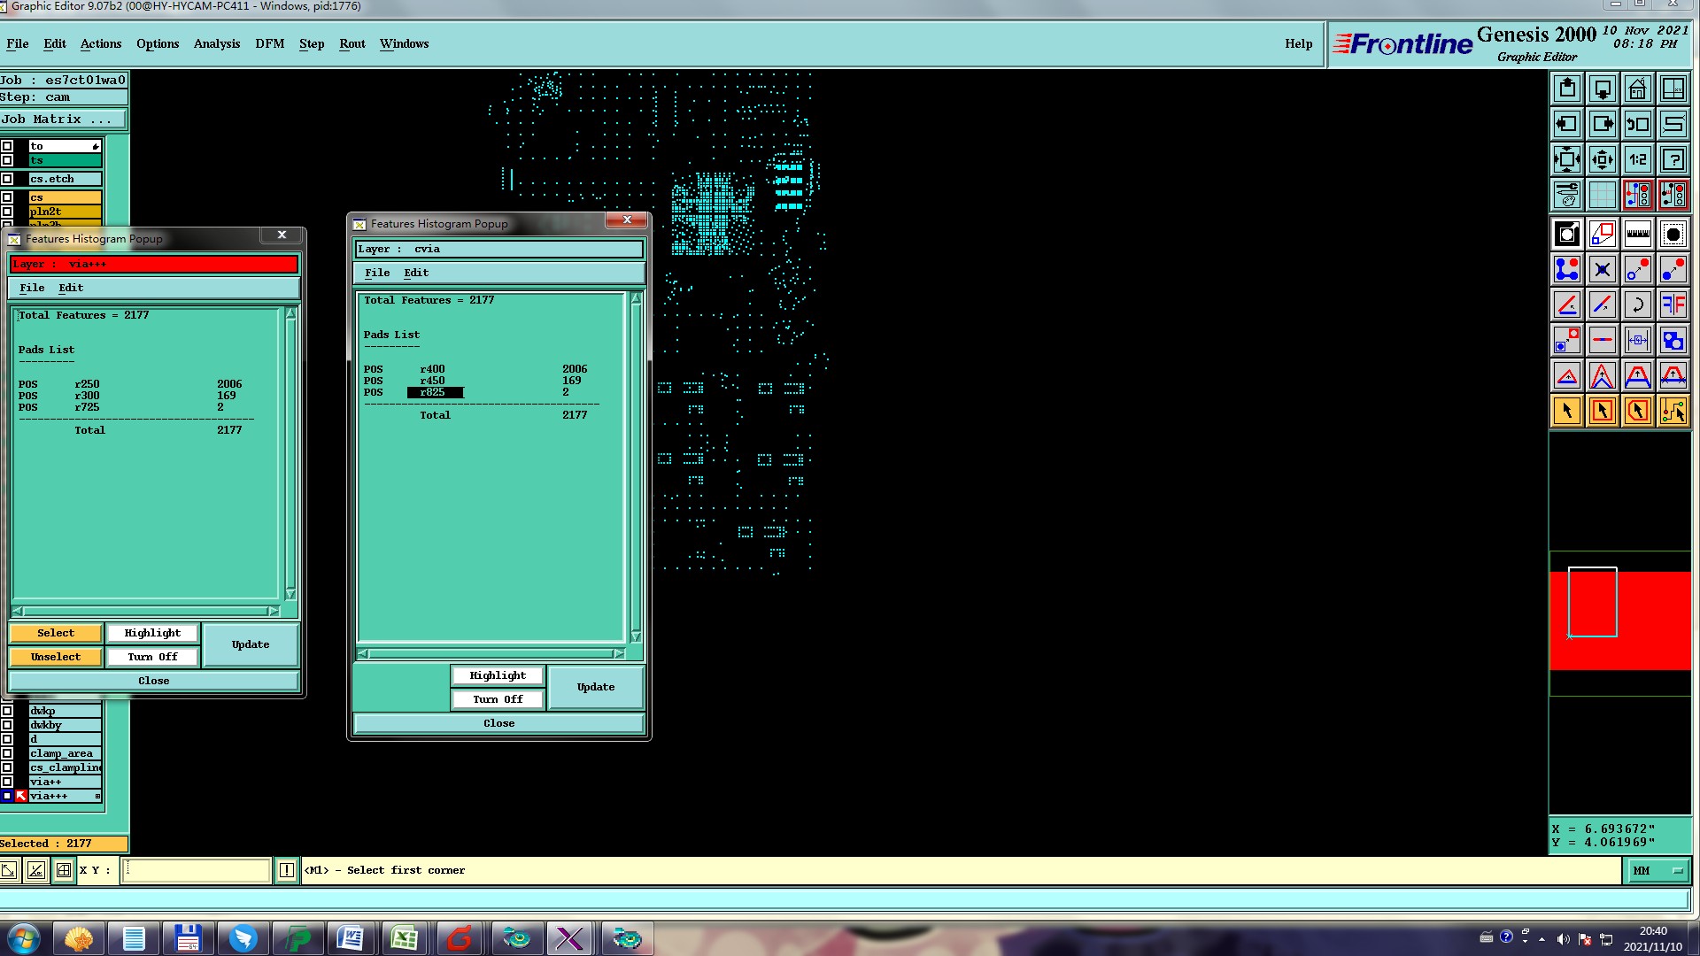1700x956 pixels.
Task: Click the rotate arc tool icon
Action: click(x=1637, y=305)
